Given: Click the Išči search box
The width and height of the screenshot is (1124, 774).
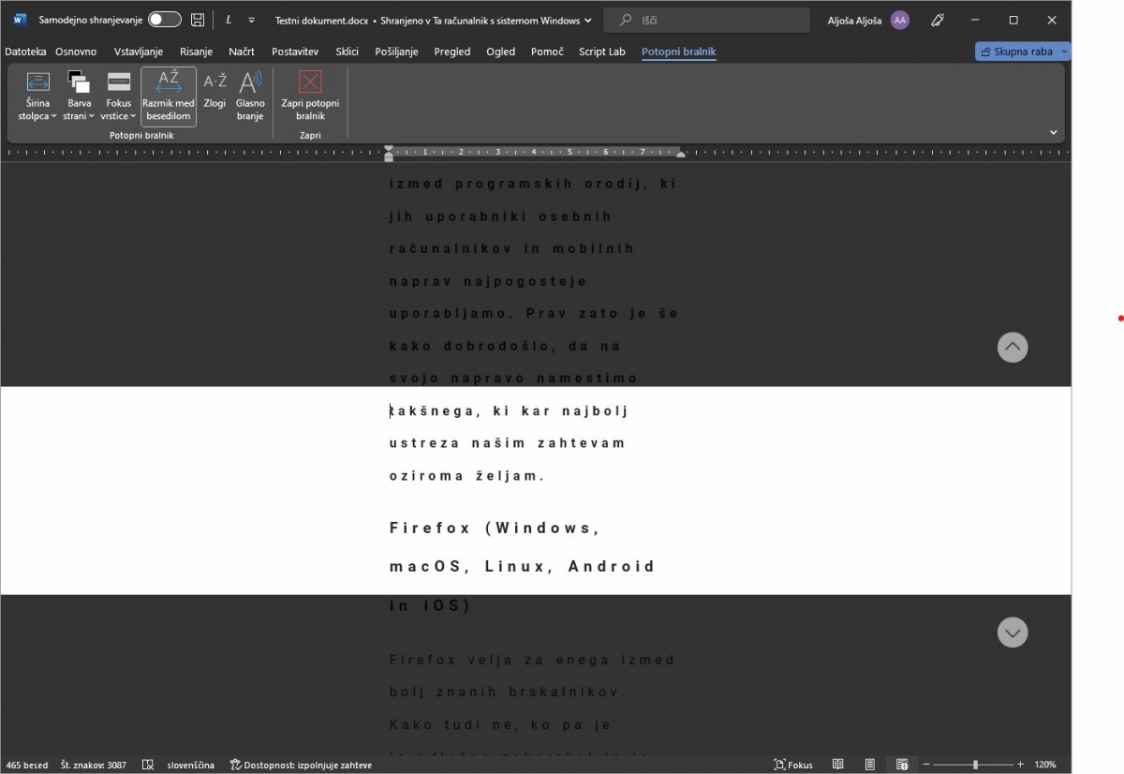Looking at the screenshot, I should pyautogui.click(x=707, y=20).
